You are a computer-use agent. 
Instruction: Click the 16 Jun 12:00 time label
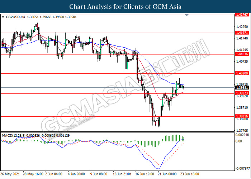pos(145,174)
